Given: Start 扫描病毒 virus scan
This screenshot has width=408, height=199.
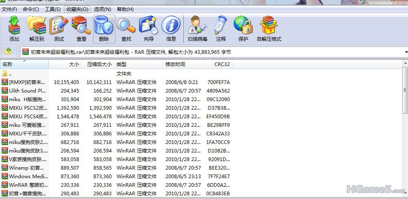Looking at the screenshot, I should 197,29.
